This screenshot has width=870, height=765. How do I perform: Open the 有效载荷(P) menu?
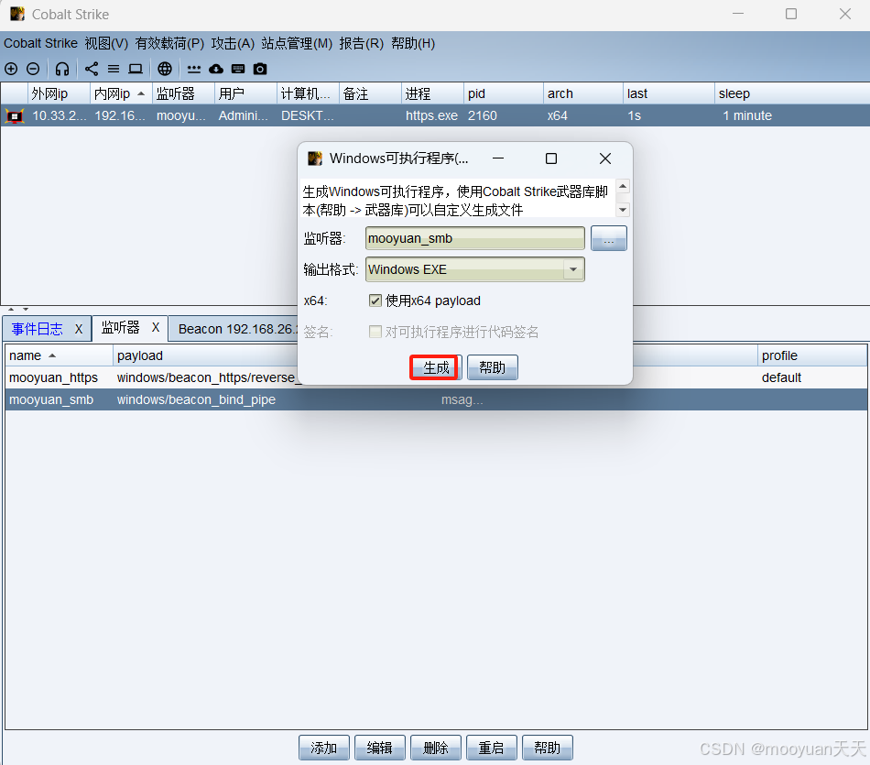click(x=169, y=43)
